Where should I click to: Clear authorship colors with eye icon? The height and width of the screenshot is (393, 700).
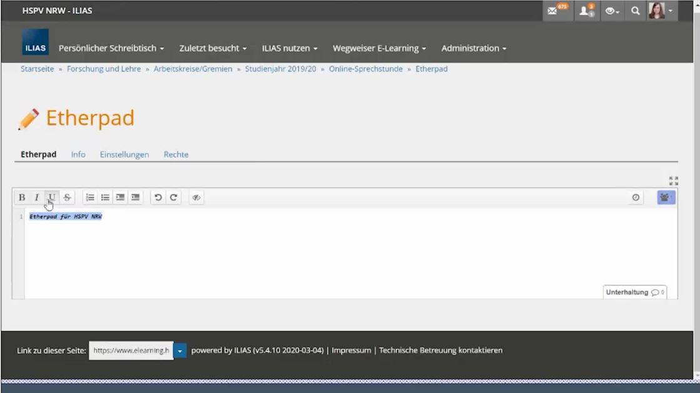coord(196,197)
